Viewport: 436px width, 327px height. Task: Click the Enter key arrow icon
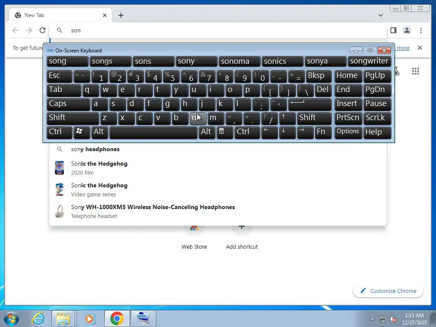coord(310,104)
